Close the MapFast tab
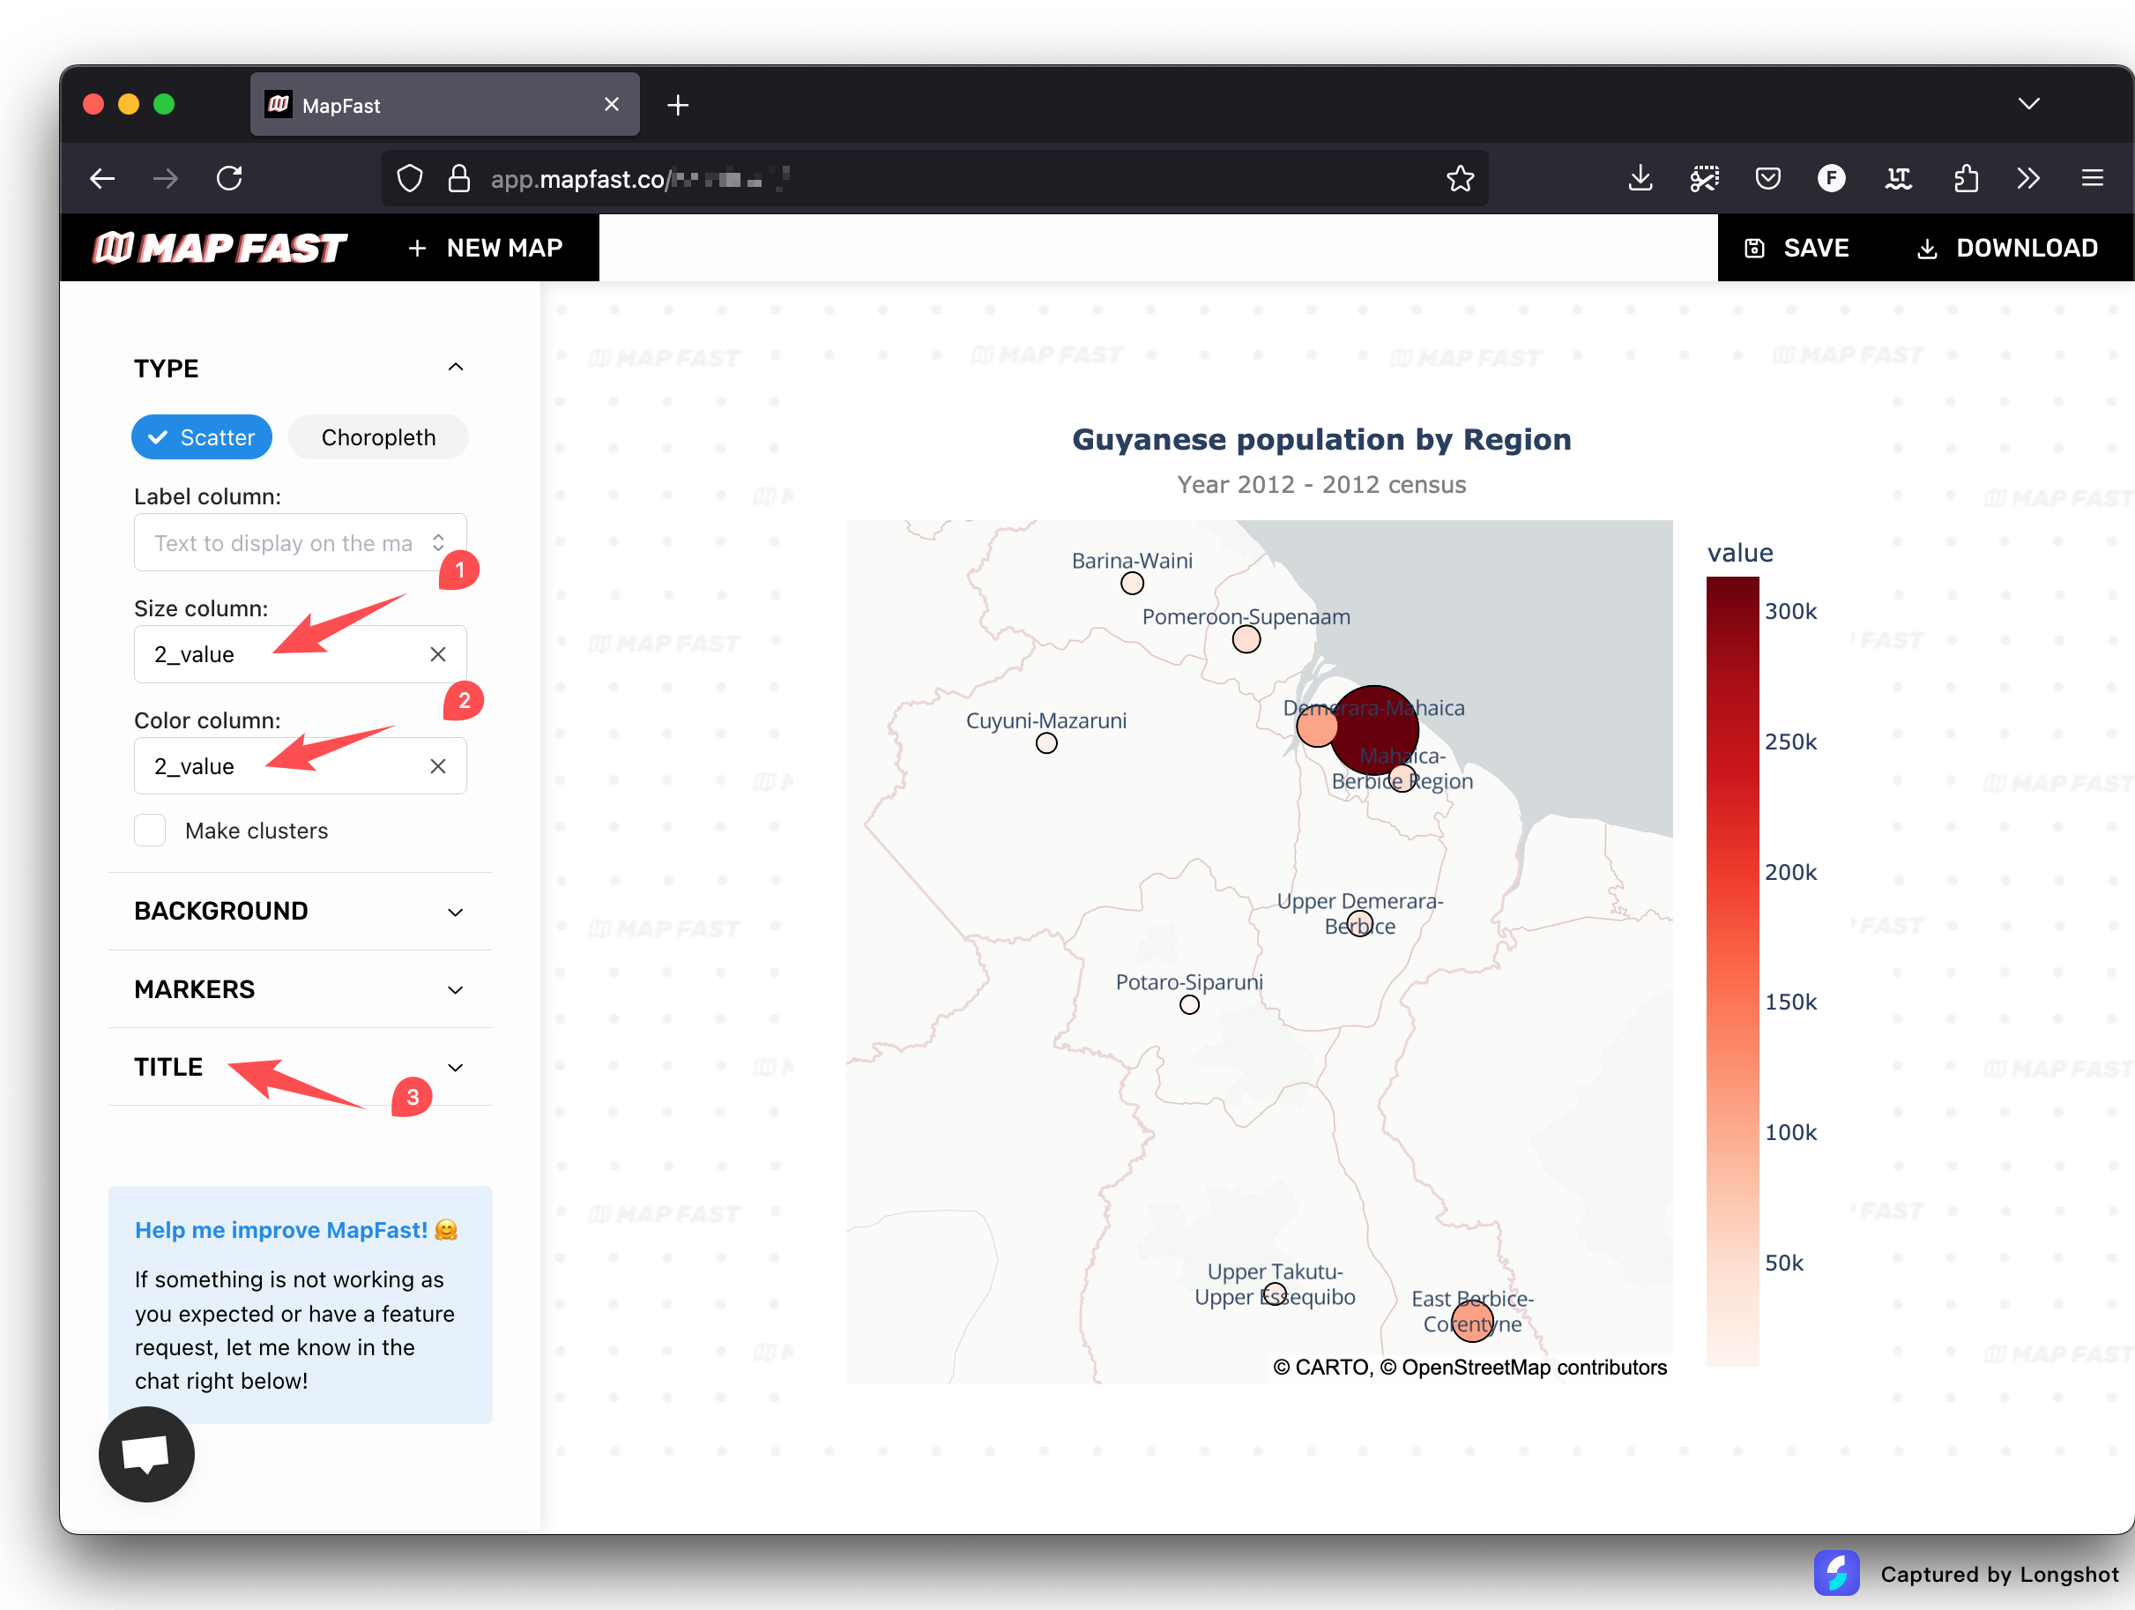 point(612,104)
